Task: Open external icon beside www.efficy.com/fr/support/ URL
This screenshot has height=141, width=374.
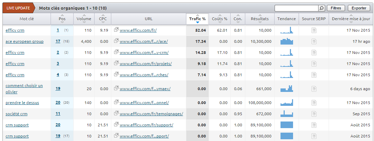Action: point(117,124)
